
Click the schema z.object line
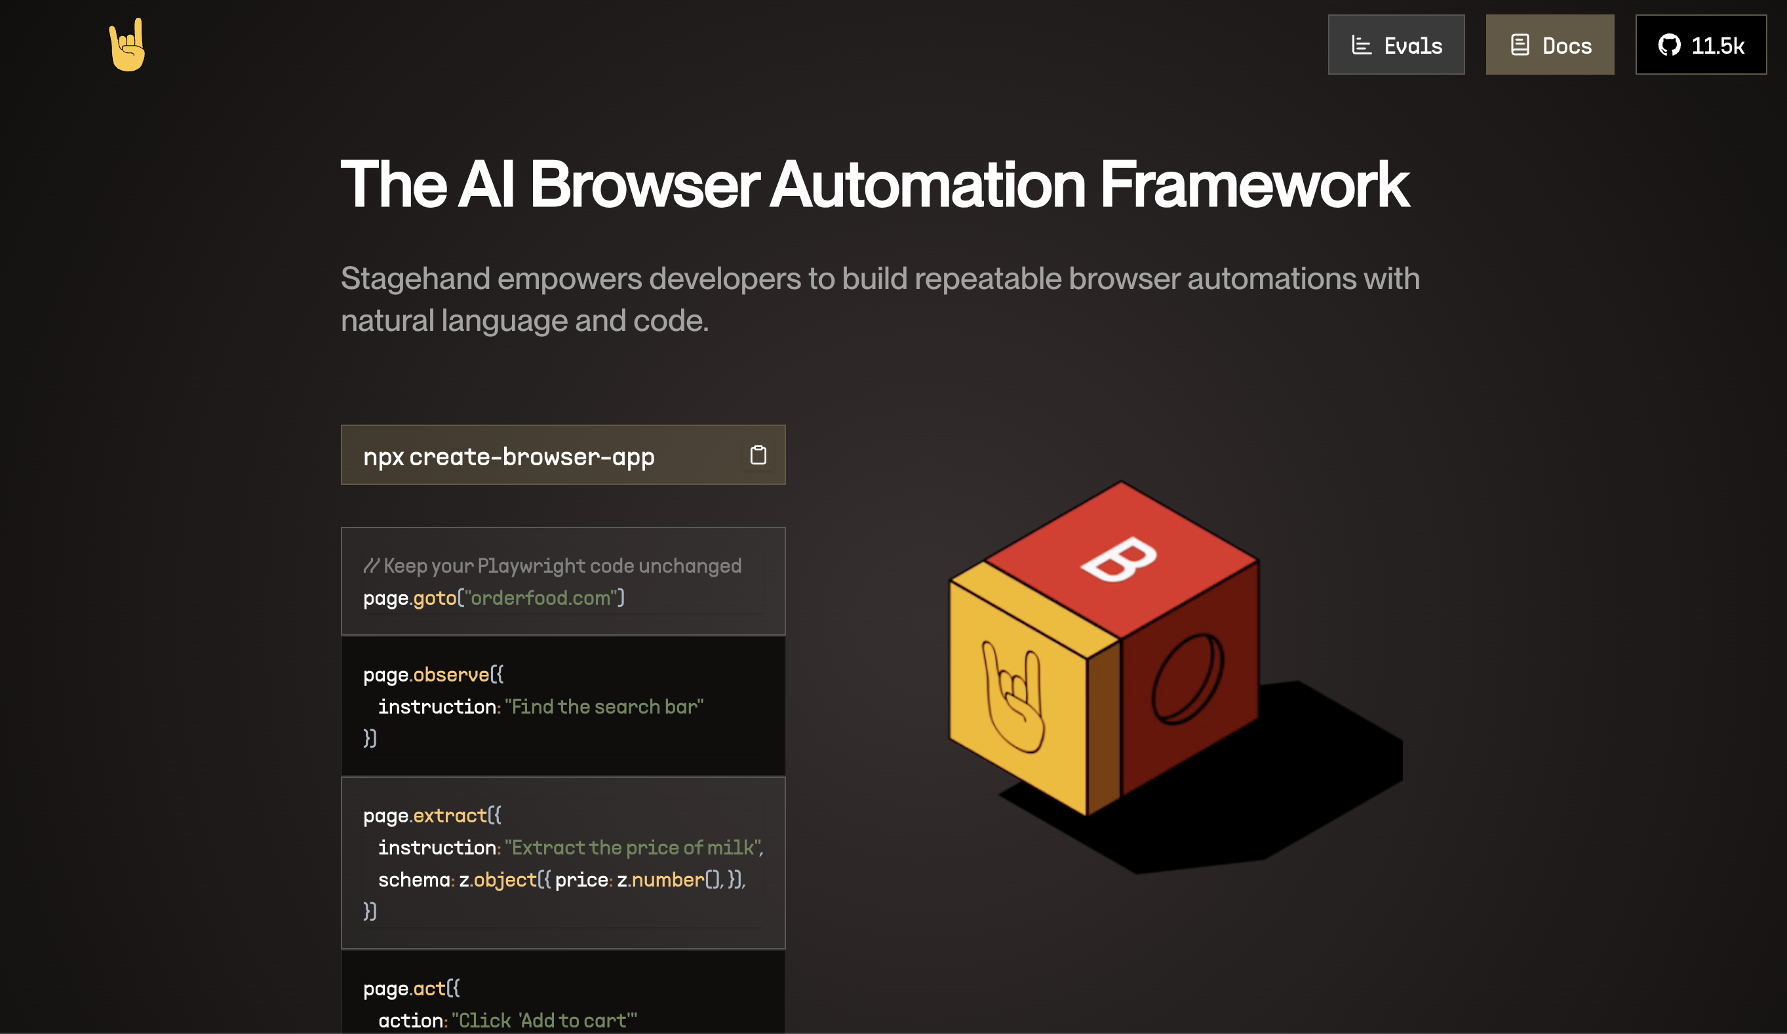pyautogui.click(x=562, y=879)
